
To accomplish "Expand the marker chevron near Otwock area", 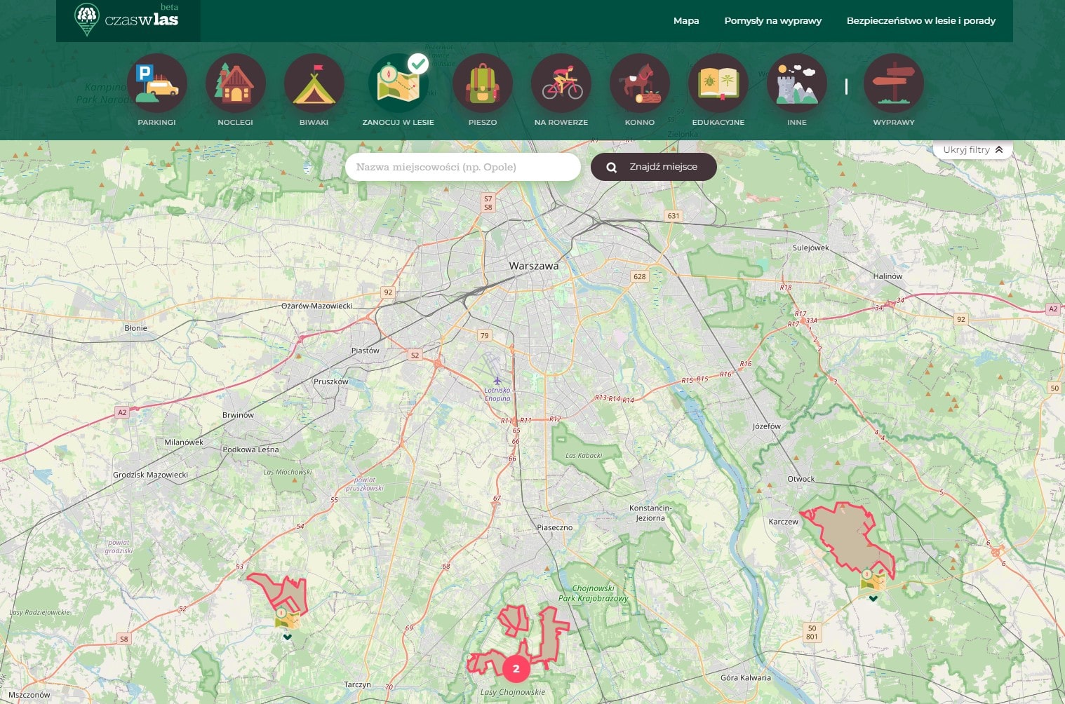I will (873, 599).
